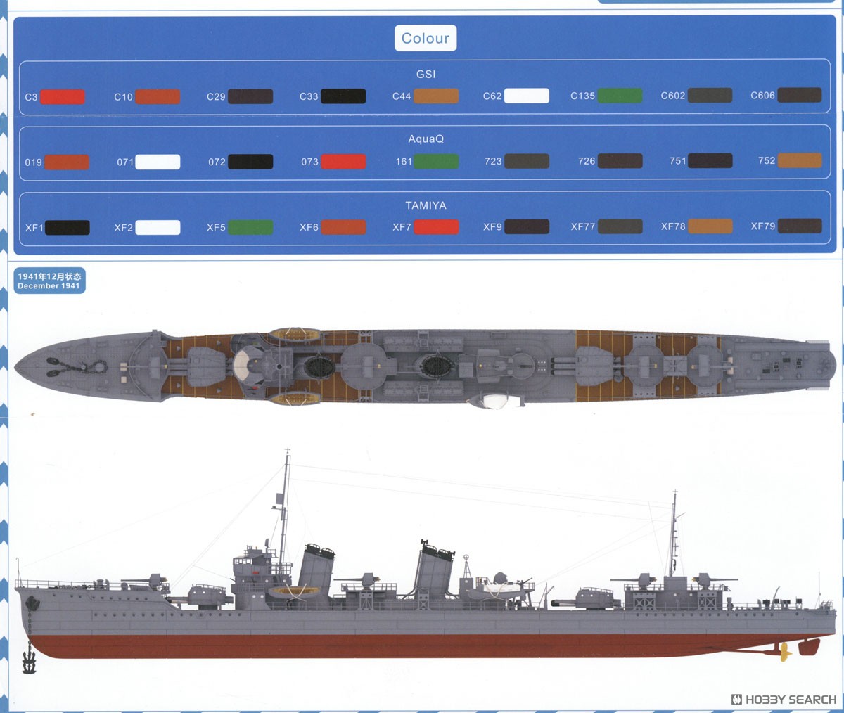Image resolution: width=844 pixels, height=713 pixels.
Task: Click the AquaQ 073 red swatch
Action: point(343,162)
